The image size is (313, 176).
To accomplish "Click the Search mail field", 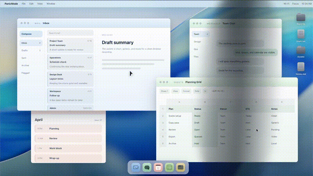I will [x=70, y=33].
